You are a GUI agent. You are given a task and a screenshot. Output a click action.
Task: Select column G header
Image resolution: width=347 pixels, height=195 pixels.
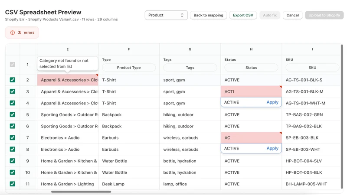point(190,49)
